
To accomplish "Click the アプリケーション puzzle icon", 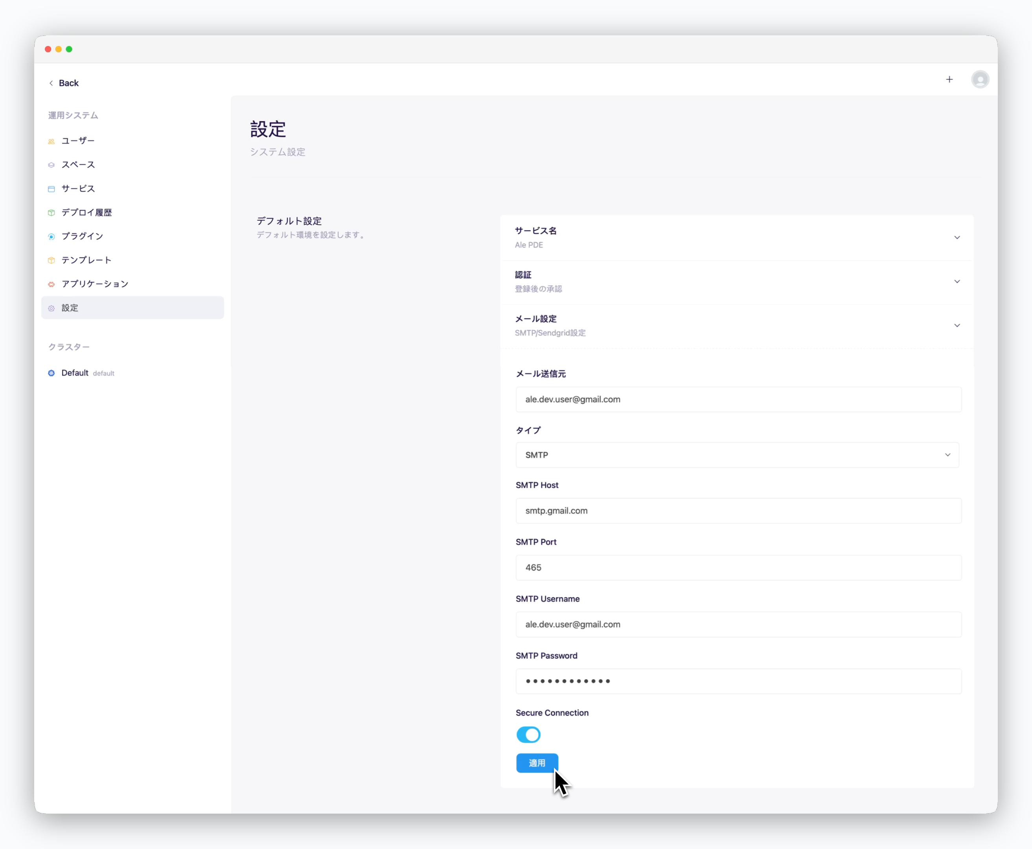I will coord(52,284).
